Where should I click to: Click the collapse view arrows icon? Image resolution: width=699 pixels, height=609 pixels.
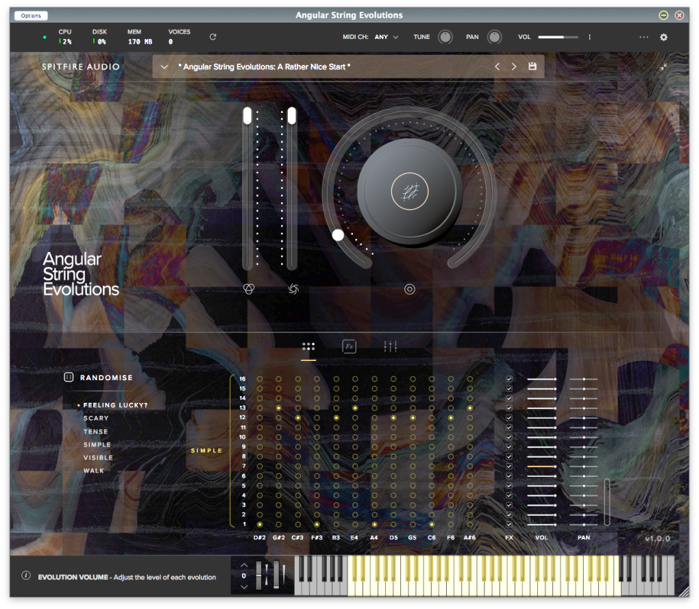pos(663,67)
